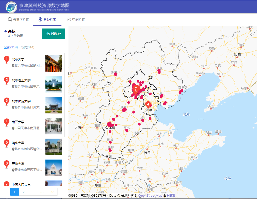Click the pin icon of 分类检索
This screenshot has width=257, height=199.
tap(40, 20)
